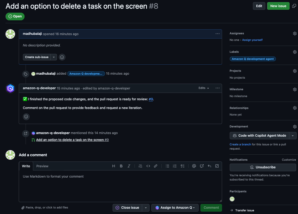
Task: Open pull request #9 link
Action: (151, 99)
